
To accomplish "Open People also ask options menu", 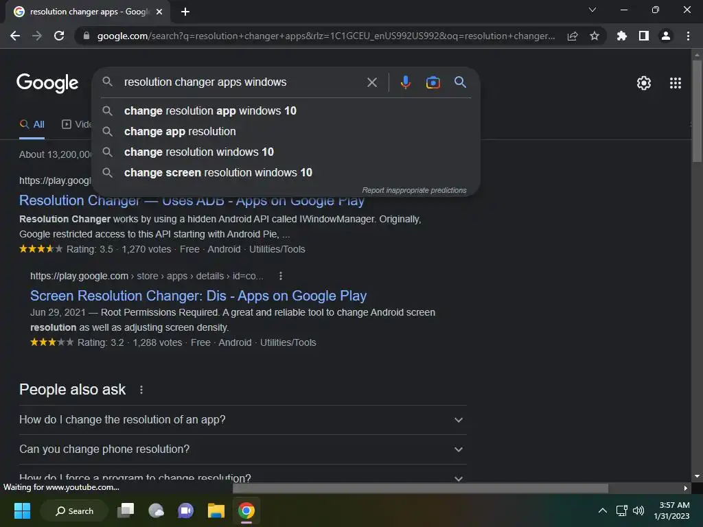I will (141, 390).
